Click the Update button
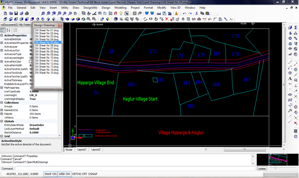 [x=262, y=168]
